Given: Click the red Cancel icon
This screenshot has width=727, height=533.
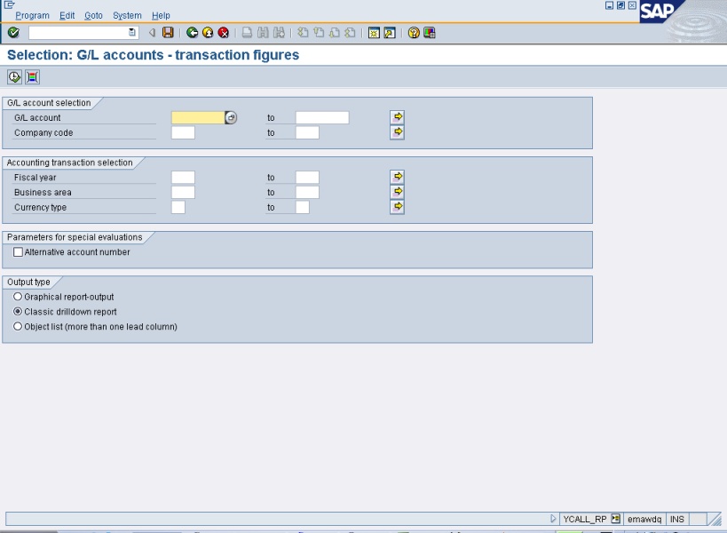Looking at the screenshot, I should pyautogui.click(x=223, y=34).
